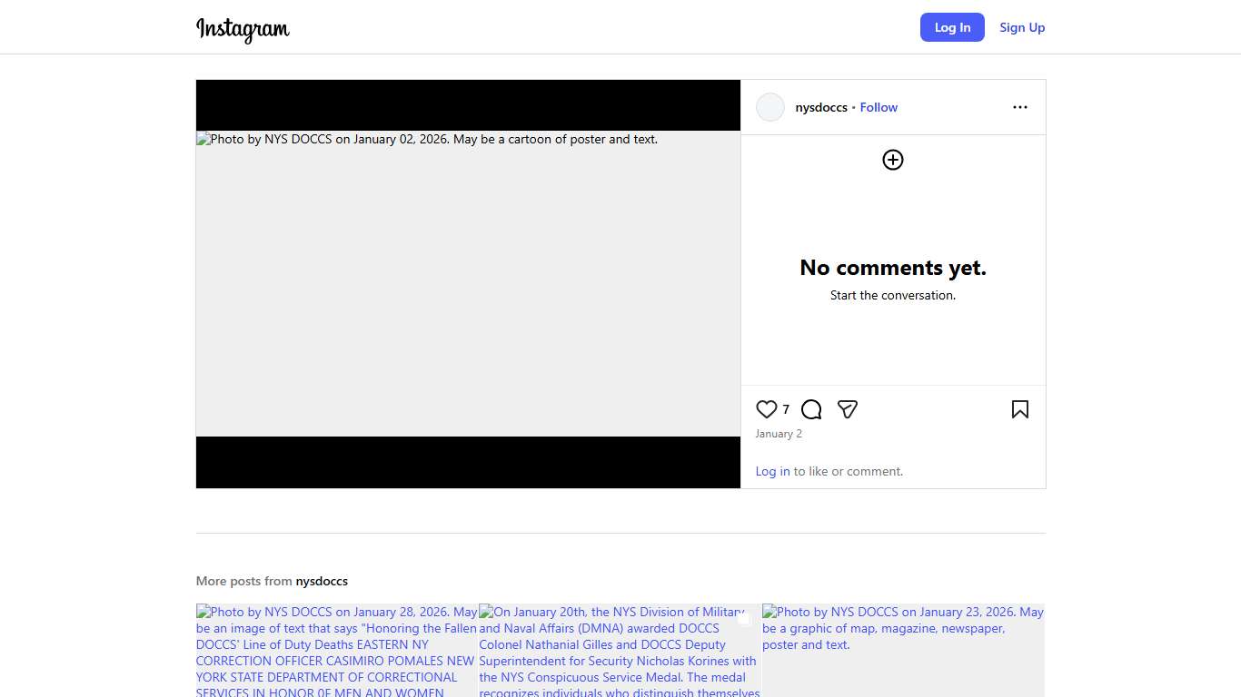Click the nysdoccs profile avatar

770,107
